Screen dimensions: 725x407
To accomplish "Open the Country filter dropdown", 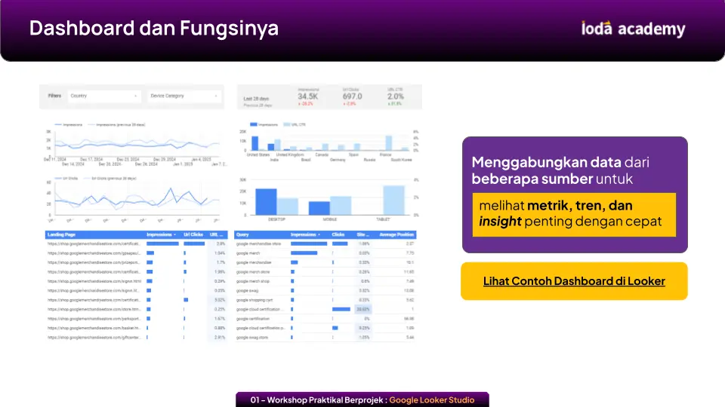I will tap(104, 96).
